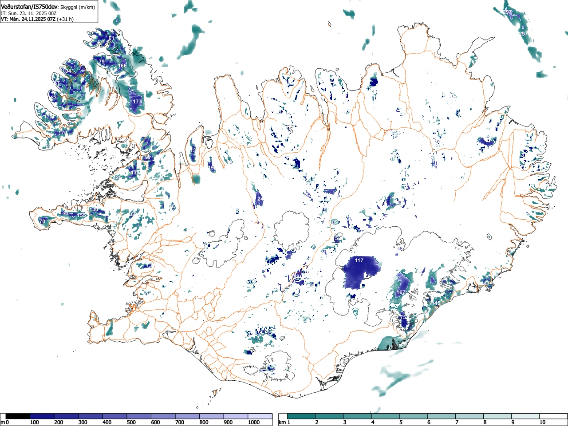Click the '700' tick on metre legend

(x=180, y=422)
